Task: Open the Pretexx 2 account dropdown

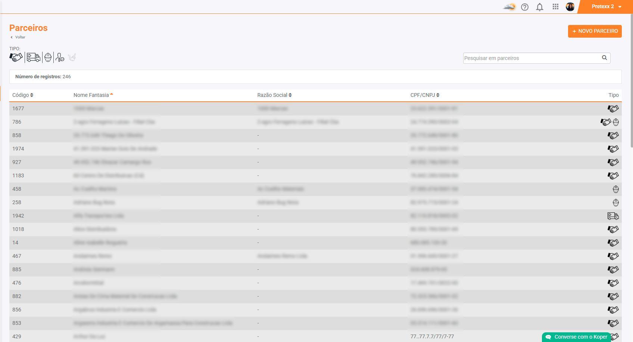Action: [606, 7]
